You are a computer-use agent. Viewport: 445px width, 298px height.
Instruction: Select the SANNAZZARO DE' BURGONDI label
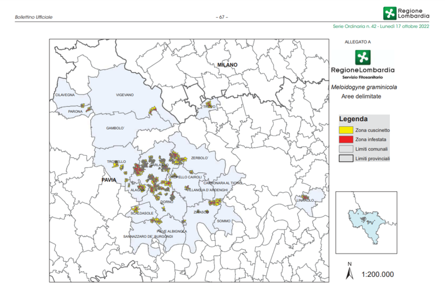pos(149,236)
